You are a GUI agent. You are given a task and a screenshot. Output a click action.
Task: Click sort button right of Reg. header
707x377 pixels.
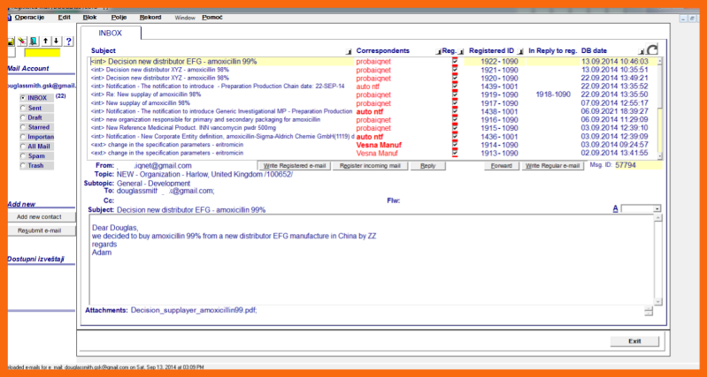point(461,52)
